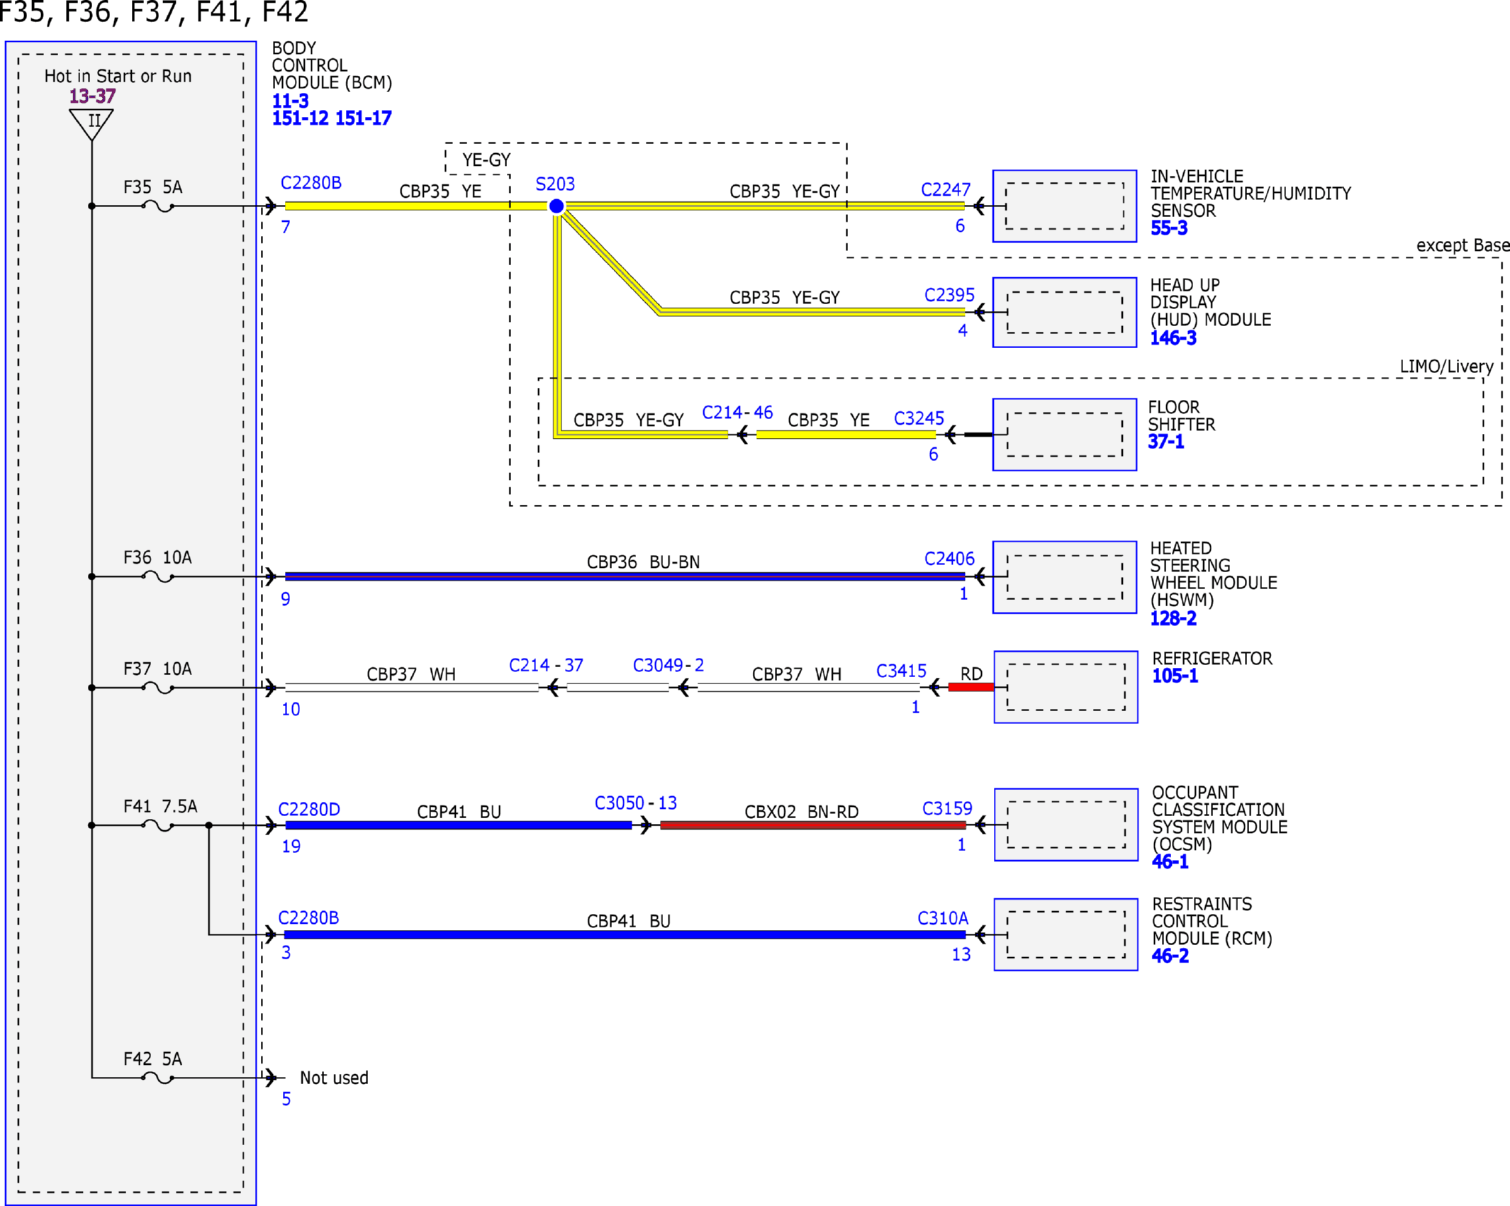Image resolution: width=1510 pixels, height=1206 pixels.
Task: Open HUD module reference 146-3
Action: (x=1173, y=338)
